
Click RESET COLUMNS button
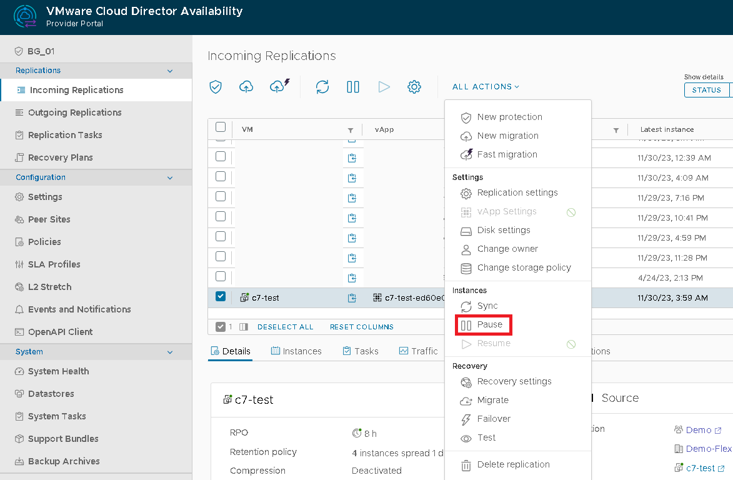361,327
